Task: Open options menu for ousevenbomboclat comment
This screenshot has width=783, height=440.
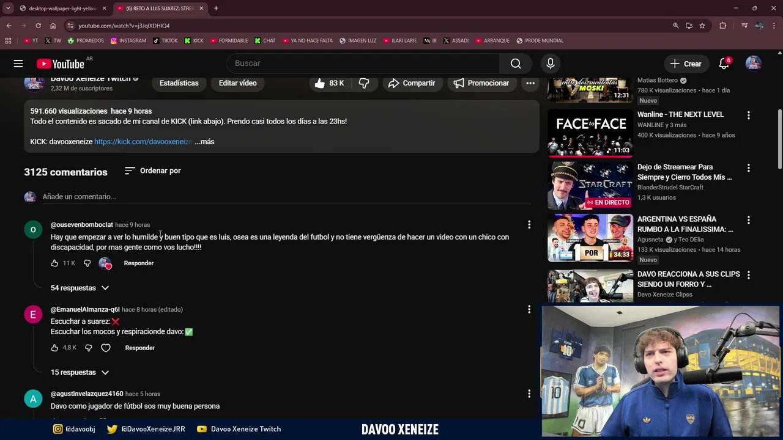Action: (x=529, y=225)
